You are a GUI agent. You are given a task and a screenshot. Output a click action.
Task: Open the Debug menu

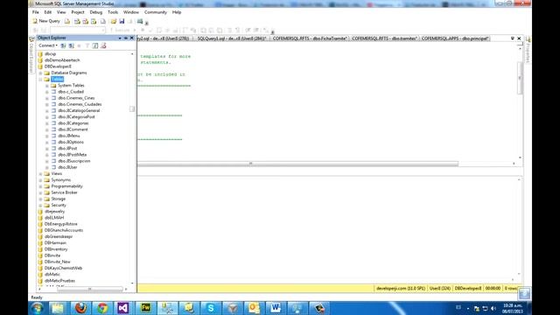(95, 12)
